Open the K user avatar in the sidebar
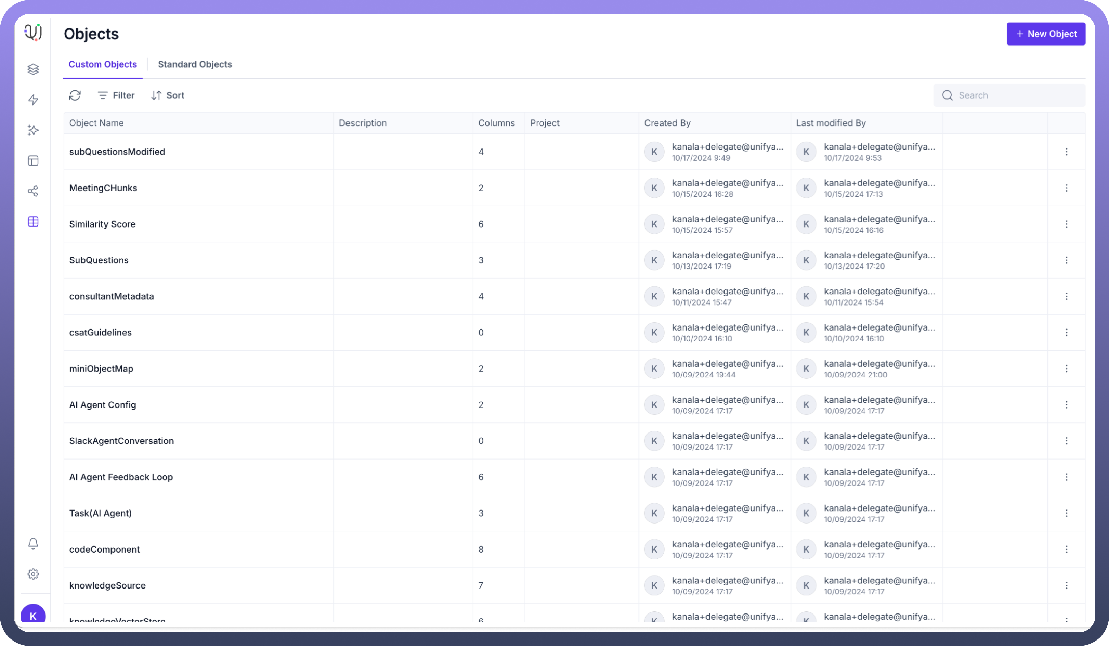 [x=33, y=615]
